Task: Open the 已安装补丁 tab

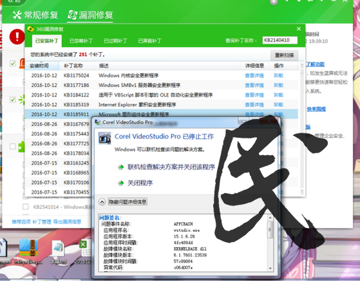Action: (x=47, y=41)
